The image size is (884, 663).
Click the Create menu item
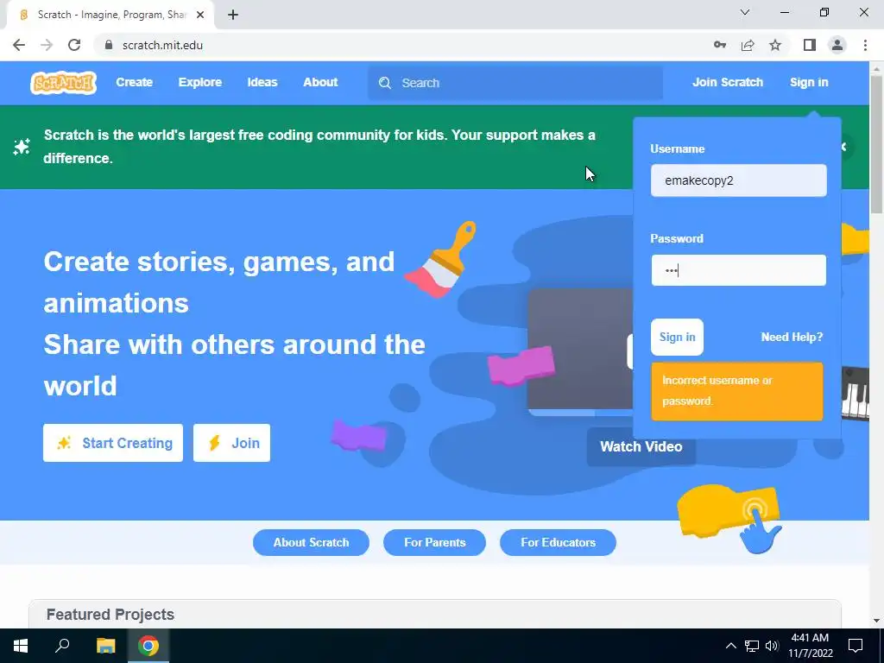[x=134, y=82]
